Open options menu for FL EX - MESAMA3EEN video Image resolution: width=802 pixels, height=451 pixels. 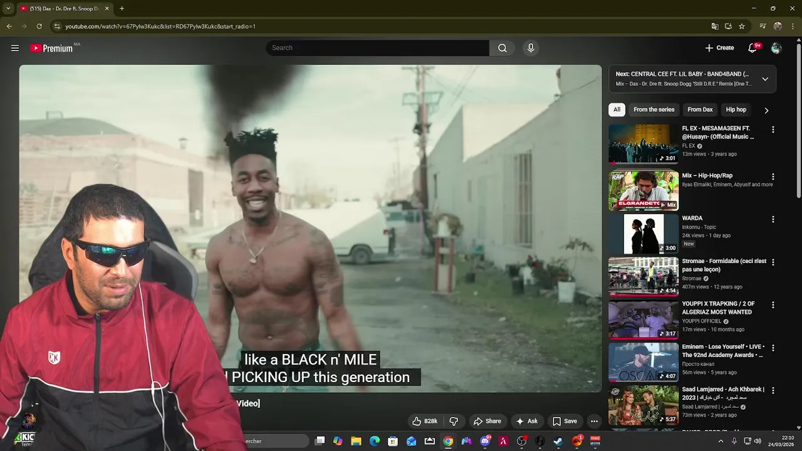point(773,130)
